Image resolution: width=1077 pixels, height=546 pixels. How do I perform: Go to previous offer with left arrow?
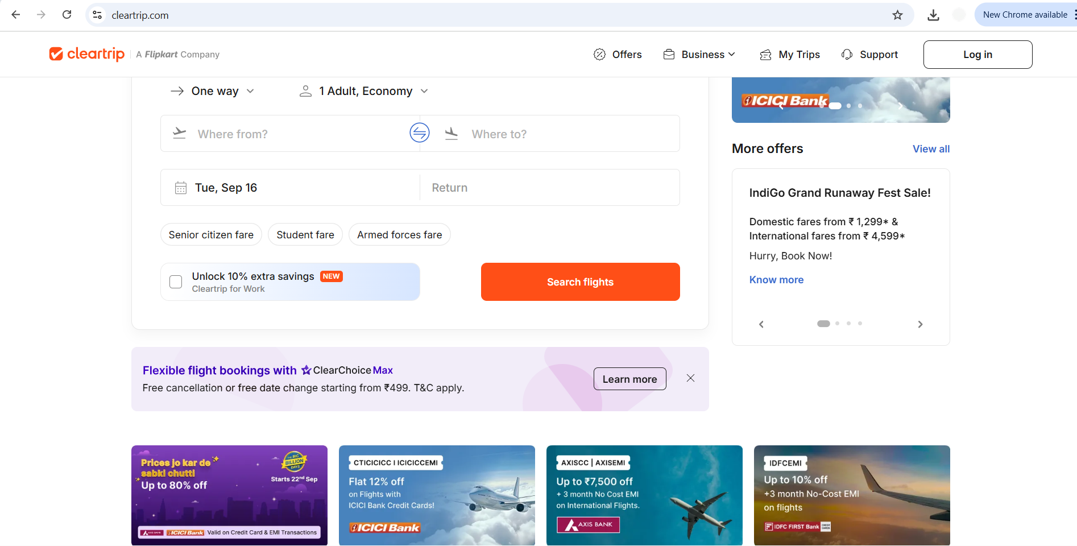pyautogui.click(x=761, y=324)
